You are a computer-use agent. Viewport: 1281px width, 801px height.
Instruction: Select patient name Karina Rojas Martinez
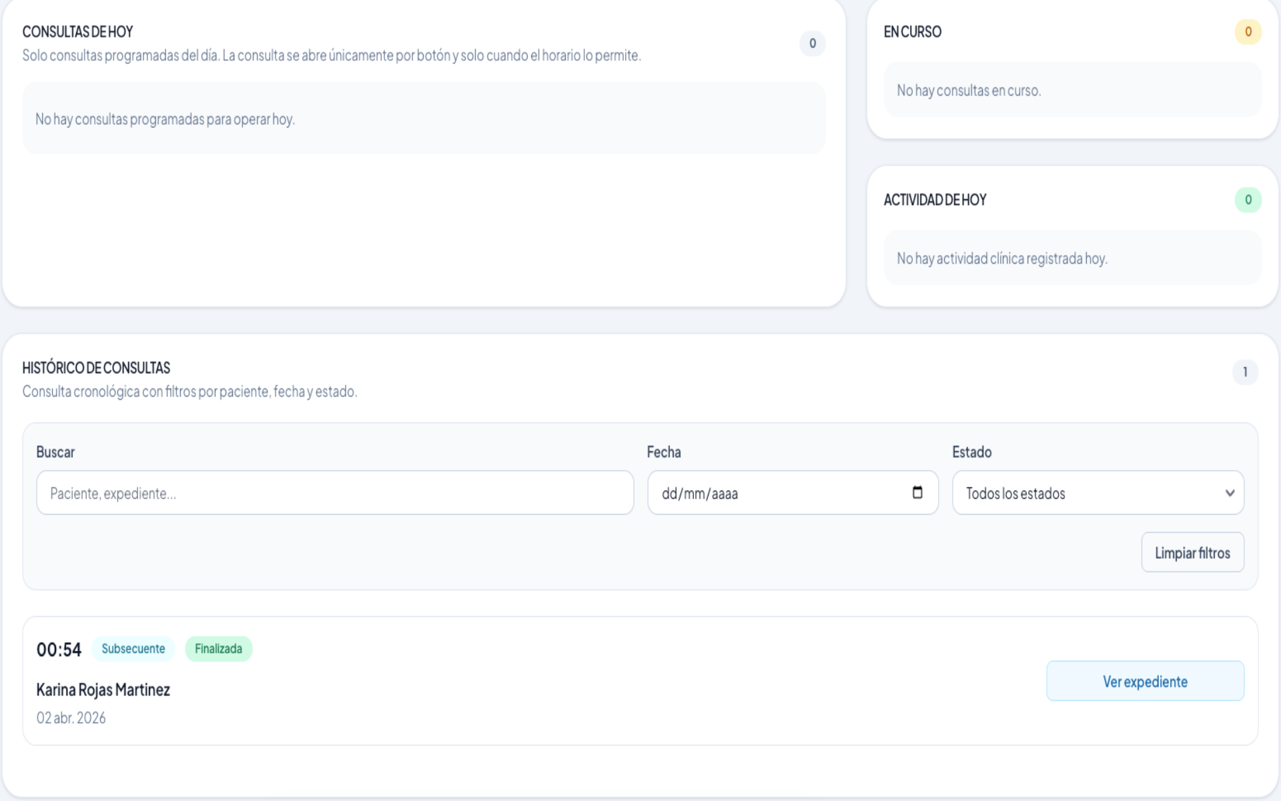tap(103, 690)
